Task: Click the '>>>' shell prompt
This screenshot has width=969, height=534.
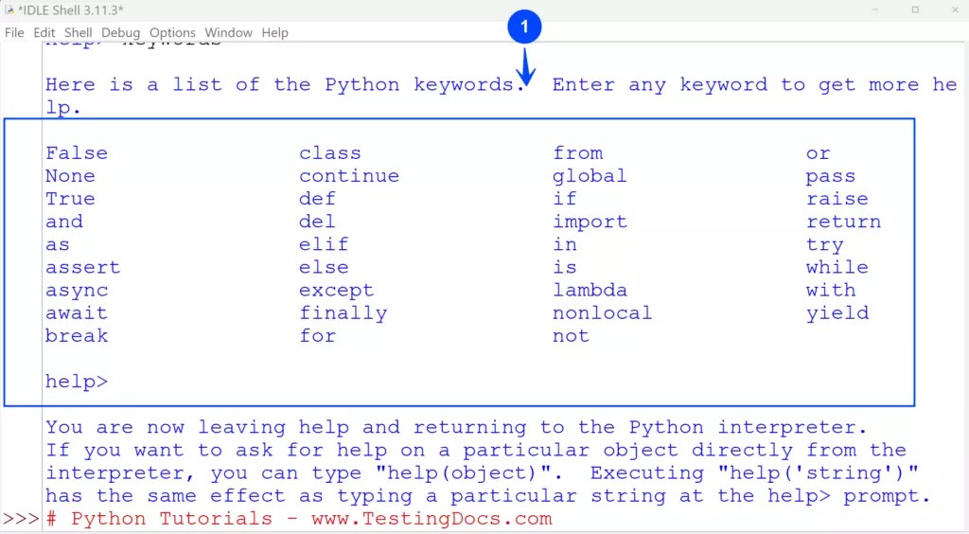Action: click(21, 519)
